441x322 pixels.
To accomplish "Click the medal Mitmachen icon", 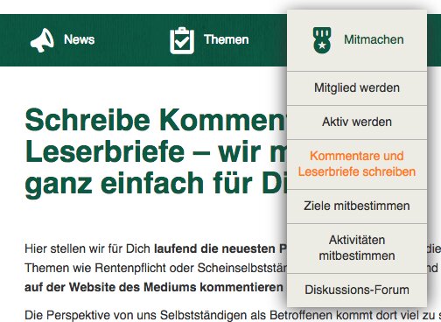I will (x=322, y=40).
